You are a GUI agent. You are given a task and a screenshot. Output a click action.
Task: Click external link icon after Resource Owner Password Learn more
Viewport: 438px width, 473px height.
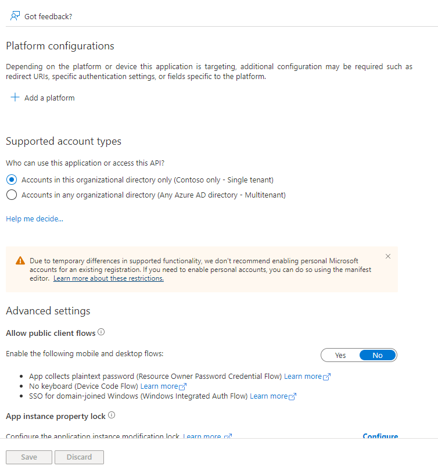tap(327, 377)
